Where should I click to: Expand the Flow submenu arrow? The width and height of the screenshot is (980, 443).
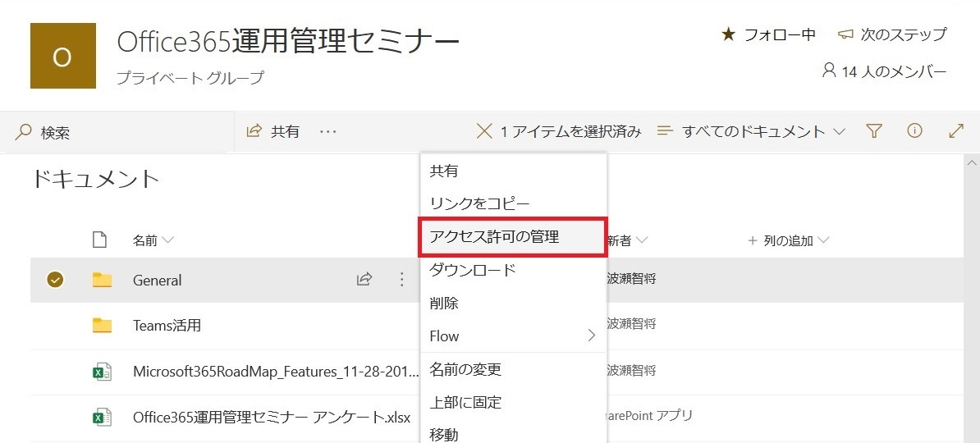(591, 336)
